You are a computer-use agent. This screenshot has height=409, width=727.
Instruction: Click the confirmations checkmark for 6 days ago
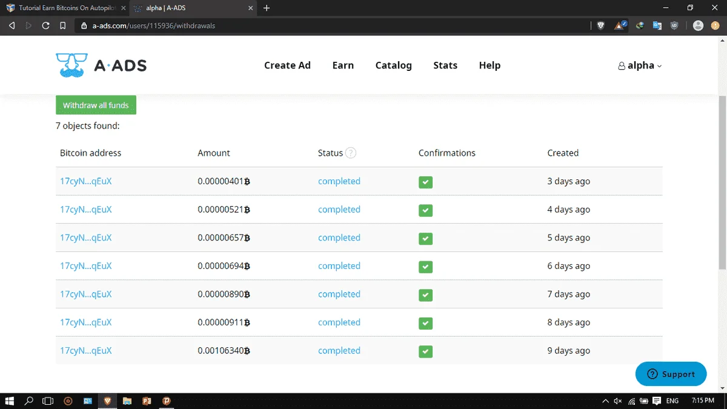tap(425, 267)
